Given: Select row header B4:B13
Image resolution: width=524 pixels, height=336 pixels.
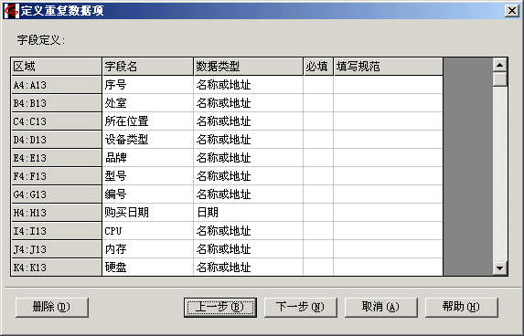Looking at the screenshot, I should 57,103.
